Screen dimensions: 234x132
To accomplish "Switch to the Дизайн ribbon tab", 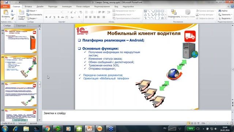I will coord(40,7).
